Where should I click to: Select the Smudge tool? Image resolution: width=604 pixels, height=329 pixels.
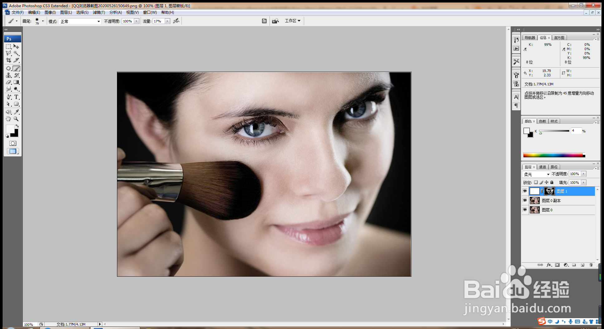9,89
